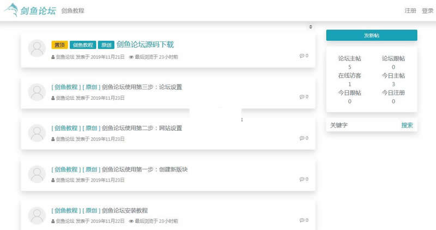Click the 搜索 search button

point(407,125)
